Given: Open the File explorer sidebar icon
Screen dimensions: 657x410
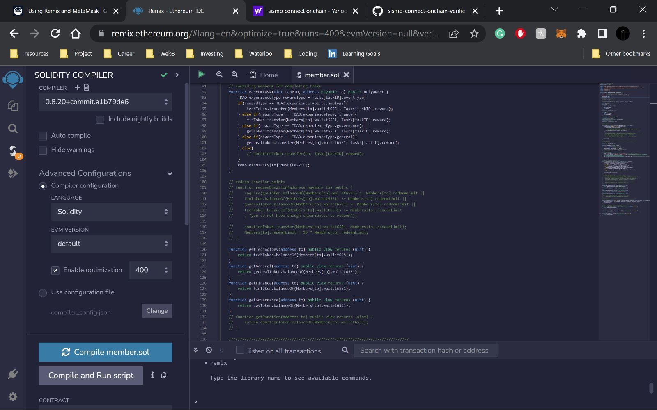Looking at the screenshot, I should [13, 106].
